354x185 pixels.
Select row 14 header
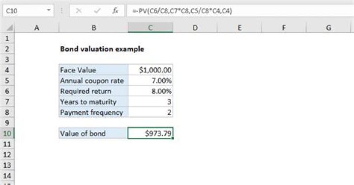(x=7, y=176)
